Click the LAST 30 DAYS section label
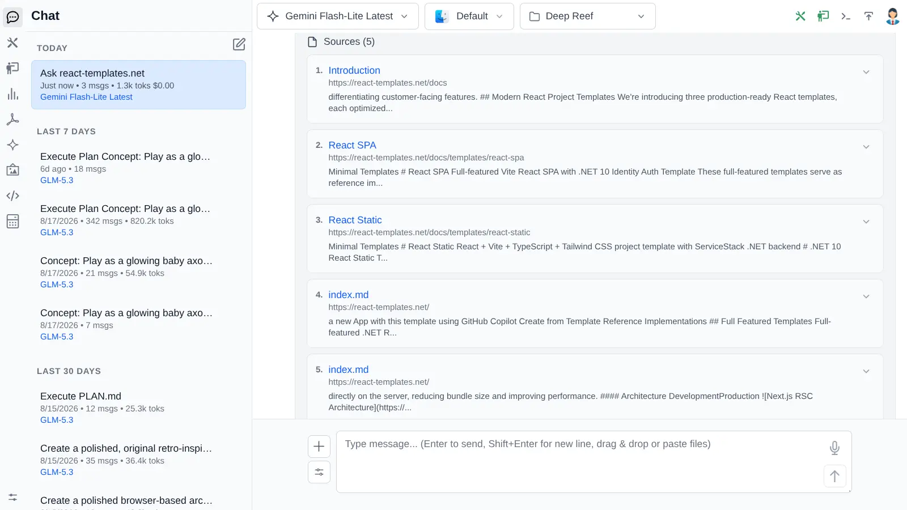The image size is (907, 510). pyautogui.click(x=69, y=371)
